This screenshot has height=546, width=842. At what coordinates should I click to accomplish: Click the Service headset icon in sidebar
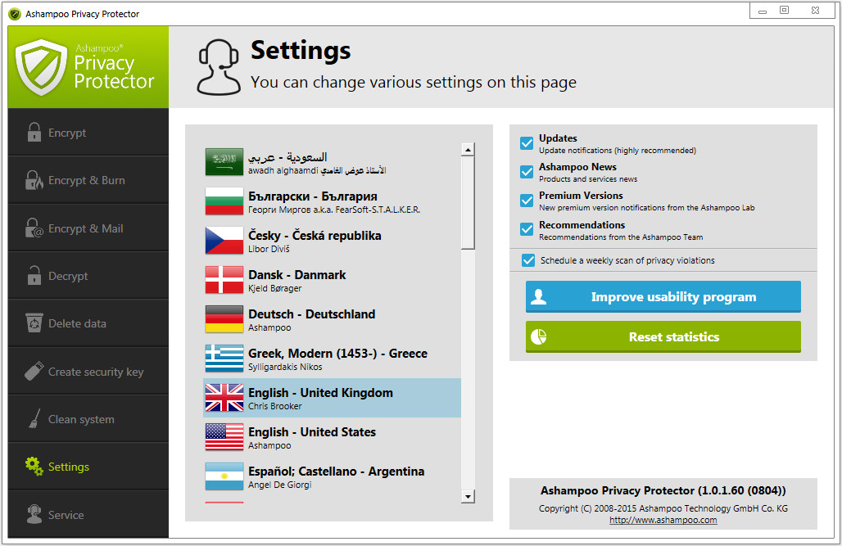34,515
